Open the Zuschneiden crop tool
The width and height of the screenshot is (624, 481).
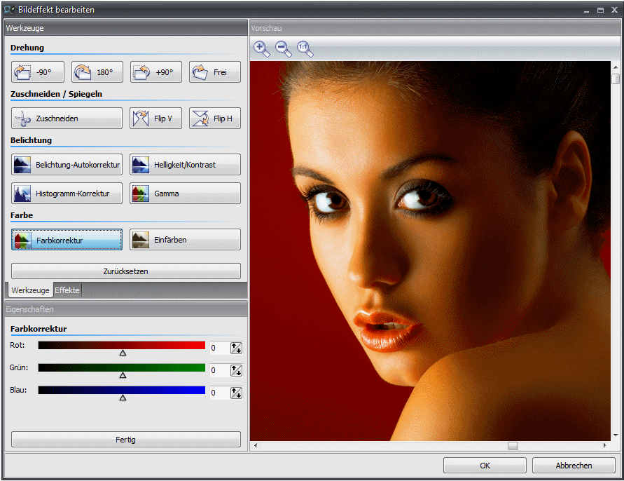67,118
